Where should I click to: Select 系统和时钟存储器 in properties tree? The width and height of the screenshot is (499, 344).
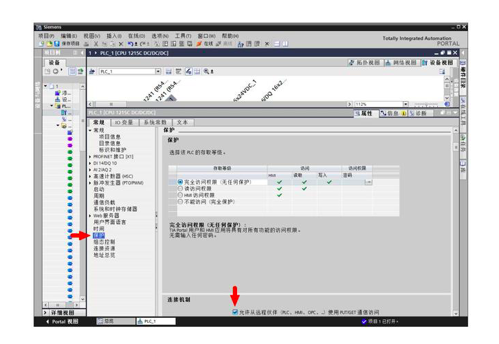(x=115, y=209)
